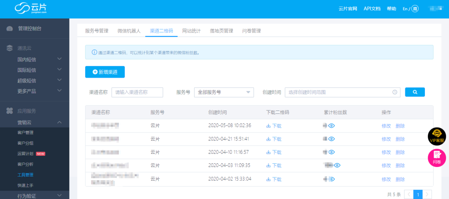Toggle eye icon in the 2020-04-03 row
The image size is (449, 199).
(x=337, y=165)
